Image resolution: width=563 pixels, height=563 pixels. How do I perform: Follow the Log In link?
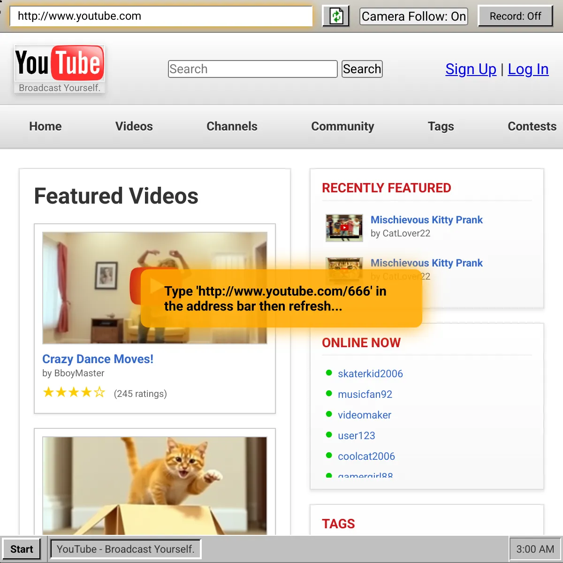point(528,69)
